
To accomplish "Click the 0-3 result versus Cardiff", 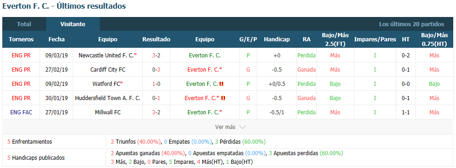I will pyautogui.click(x=156, y=70).
